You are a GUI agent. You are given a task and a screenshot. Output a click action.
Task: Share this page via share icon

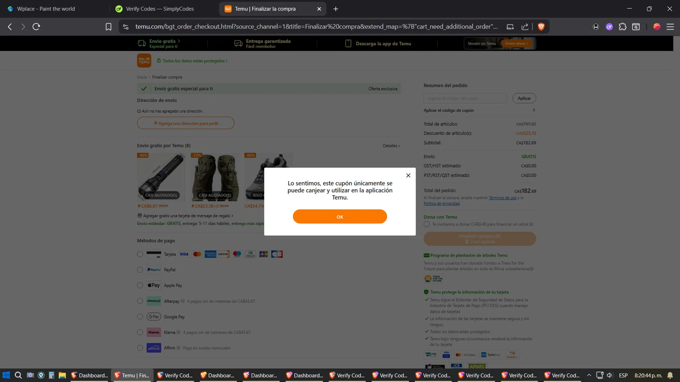pyautogui.click(x=525, y=27)
